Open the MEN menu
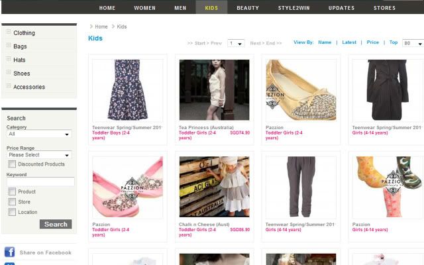The height and width of the screenshot is (265, 424). point(180,8)
